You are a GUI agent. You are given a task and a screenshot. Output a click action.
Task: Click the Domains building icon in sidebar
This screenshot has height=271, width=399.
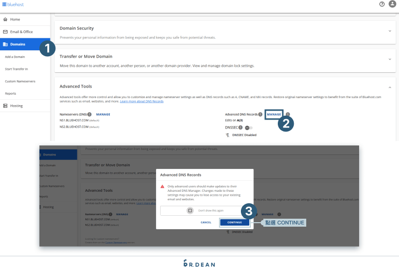click(5, 44)
